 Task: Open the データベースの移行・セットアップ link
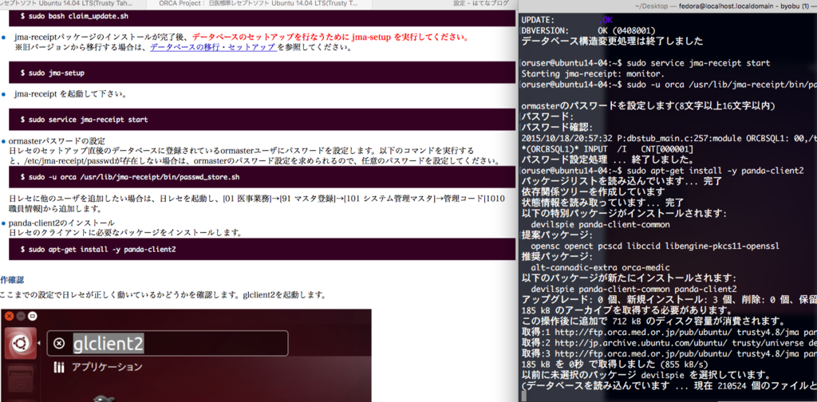click(x=212, y=47)
